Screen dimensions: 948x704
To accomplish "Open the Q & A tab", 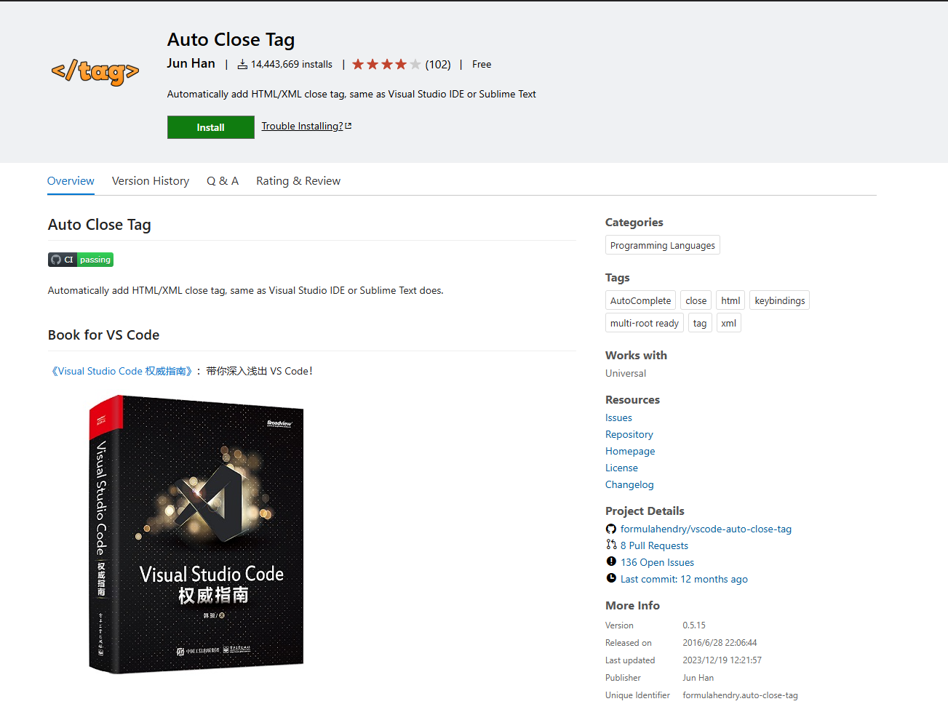I will pos(223,181).
